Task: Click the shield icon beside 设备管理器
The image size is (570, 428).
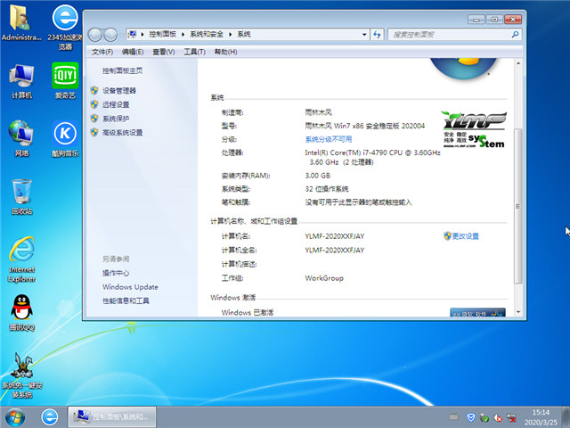Action: pos(94,90)
